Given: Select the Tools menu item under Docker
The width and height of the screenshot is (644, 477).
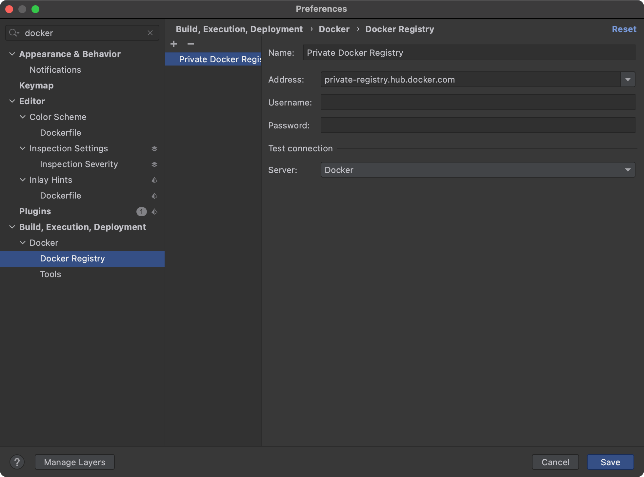Looking at the screenshot, I should [x=50, y=274].
